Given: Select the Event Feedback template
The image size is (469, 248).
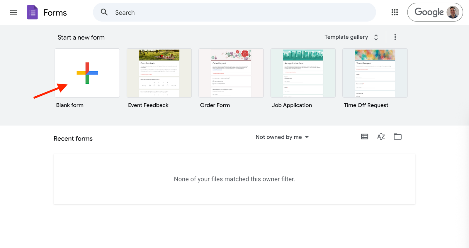Looking at the screenshot, I should [159, 73].
